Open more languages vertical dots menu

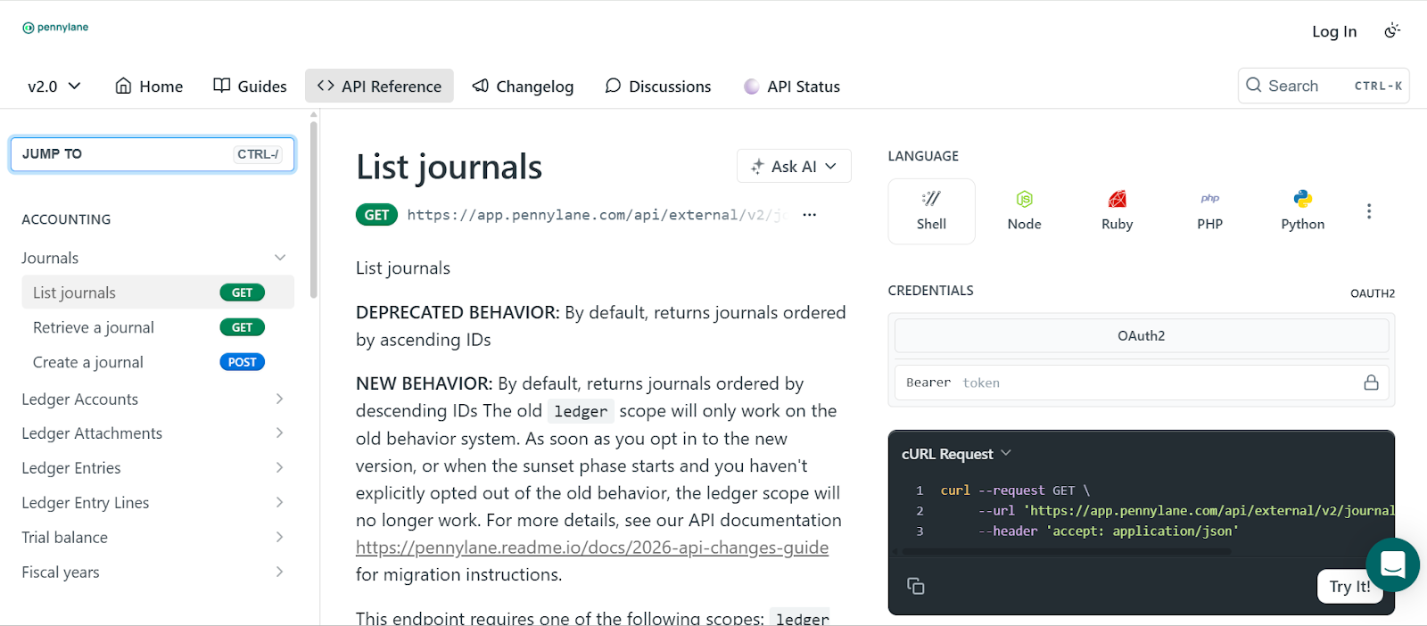[1368, 211]
